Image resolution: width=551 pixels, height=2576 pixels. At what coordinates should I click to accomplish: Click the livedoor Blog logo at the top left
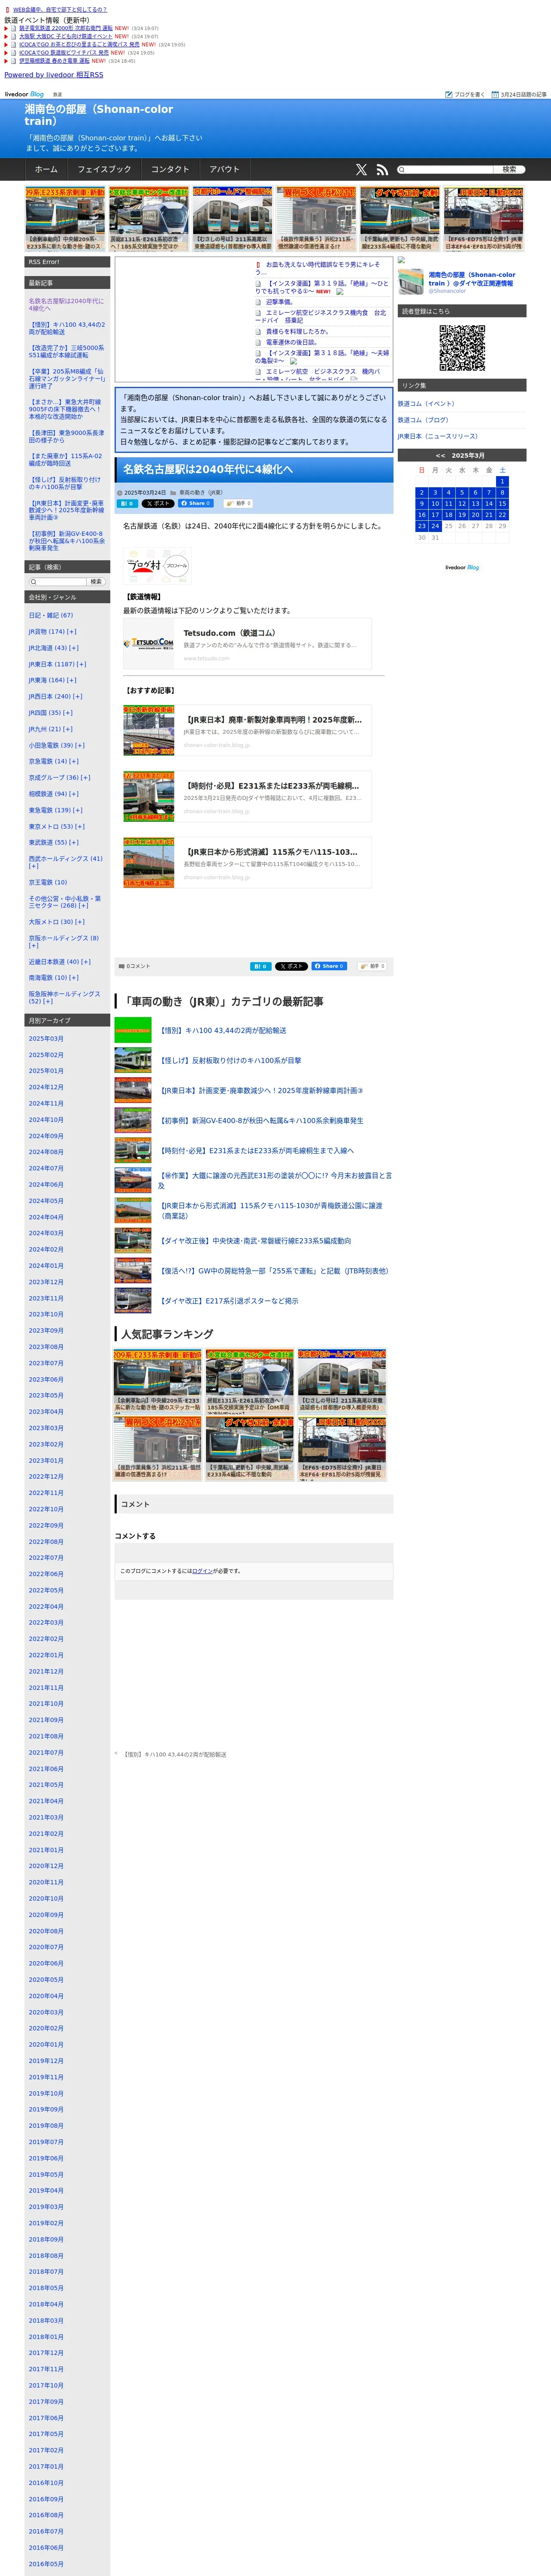[24, 94]
